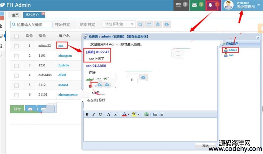Click the magnifier search button in toolbar
The width and height of the screenshot is (263, 154).
click(140, 24)
